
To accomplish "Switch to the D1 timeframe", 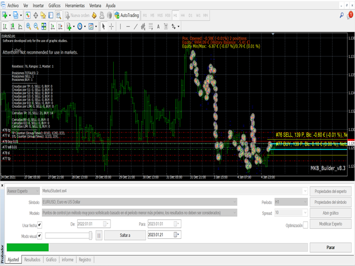I will [190, 16].
